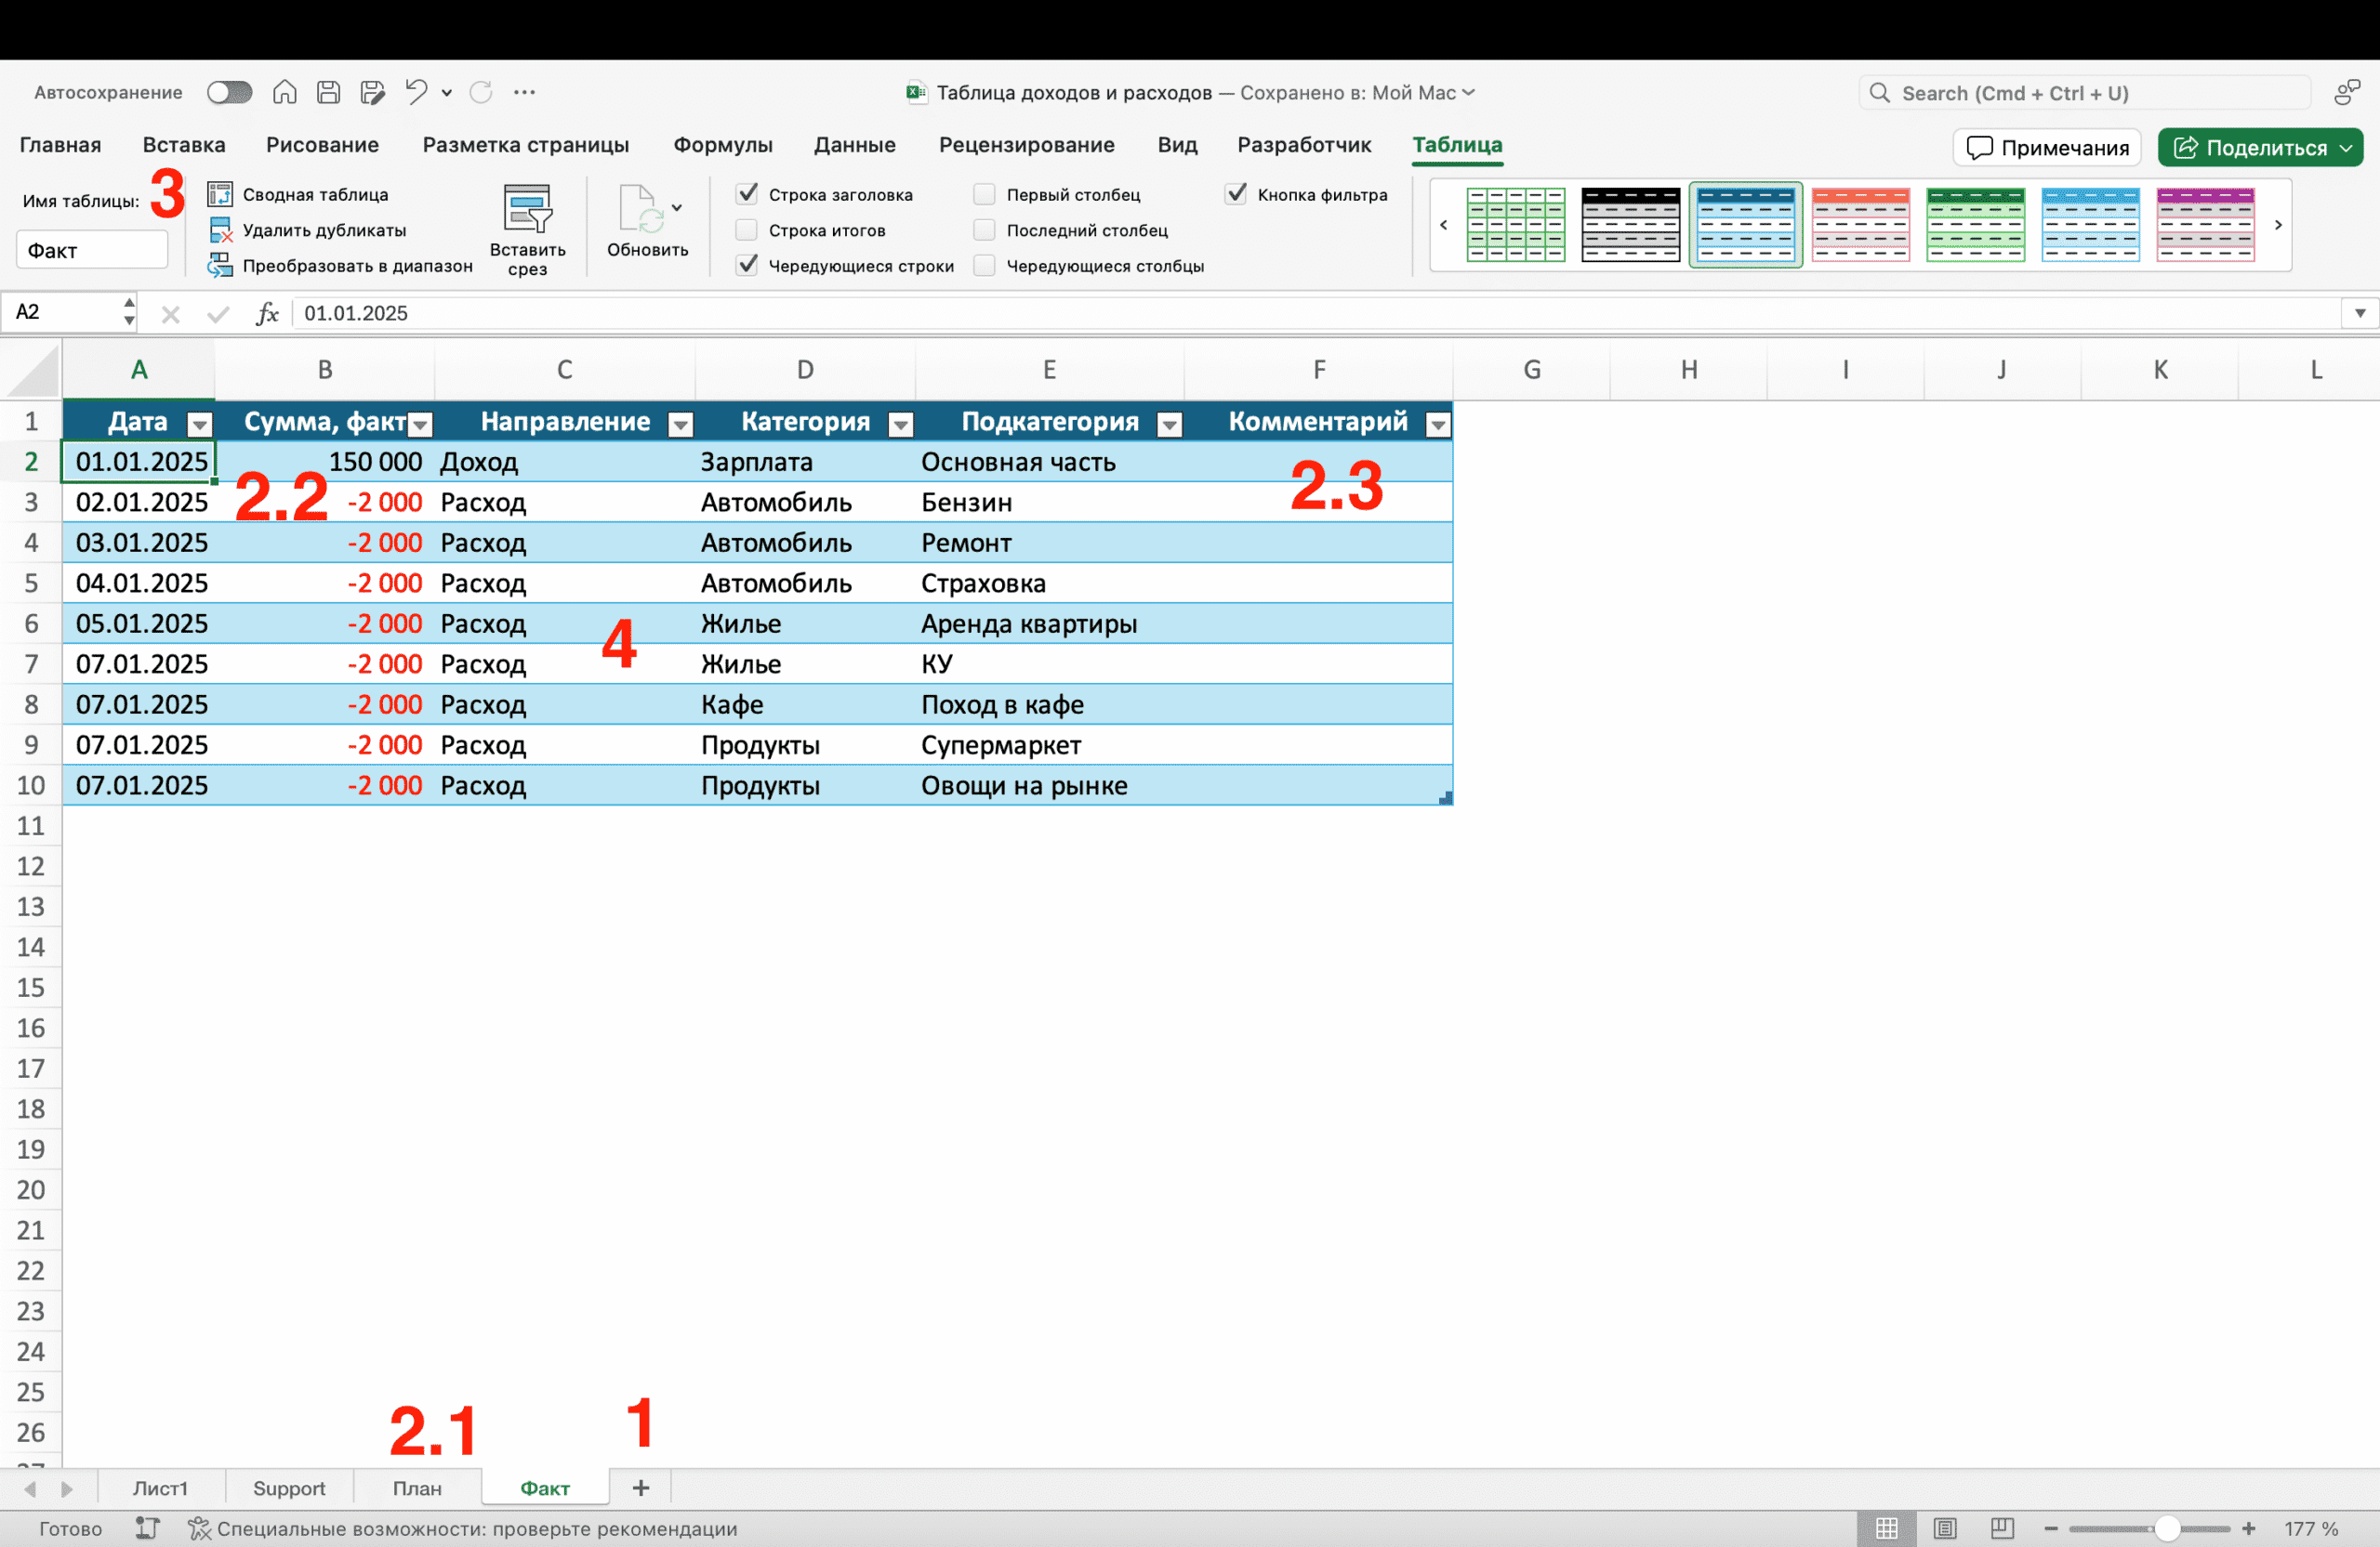Screen dimensions: 2380x1547
Task: Enable Первый столбец checkbox
Action: click(x=984, y=194)
